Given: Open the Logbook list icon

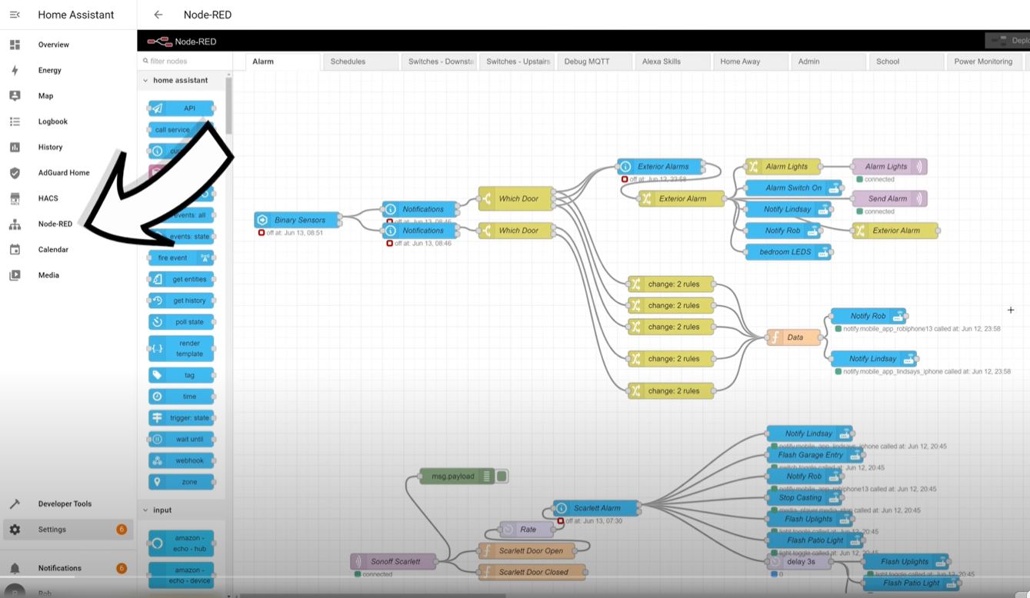Looking at the screenshot, I should tap(15, 121).
